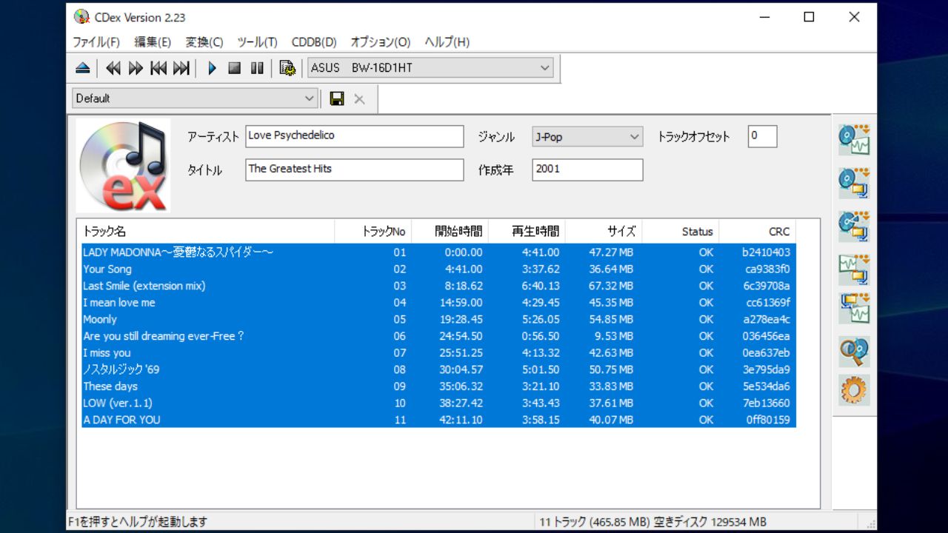Convert compressed audio to WAV icon

[x=854, y=308]
